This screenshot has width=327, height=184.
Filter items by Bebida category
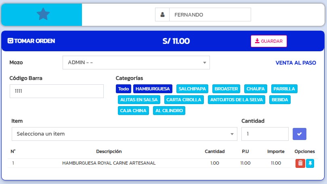[x=280, y=100]
